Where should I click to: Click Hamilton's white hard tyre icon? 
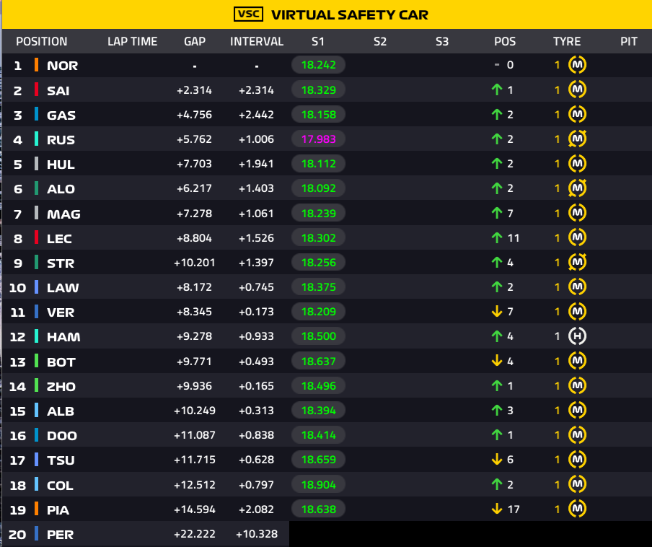(x=577, y=336)
